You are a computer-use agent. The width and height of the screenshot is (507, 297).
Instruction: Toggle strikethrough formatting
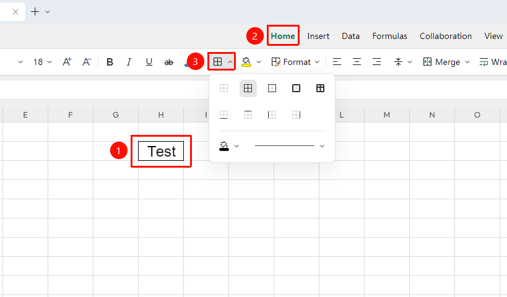[169, 62]
